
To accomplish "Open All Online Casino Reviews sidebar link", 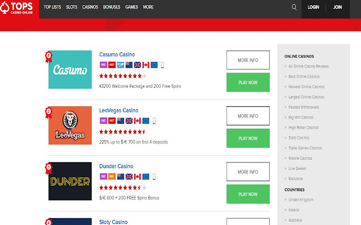I will [309, 66].
